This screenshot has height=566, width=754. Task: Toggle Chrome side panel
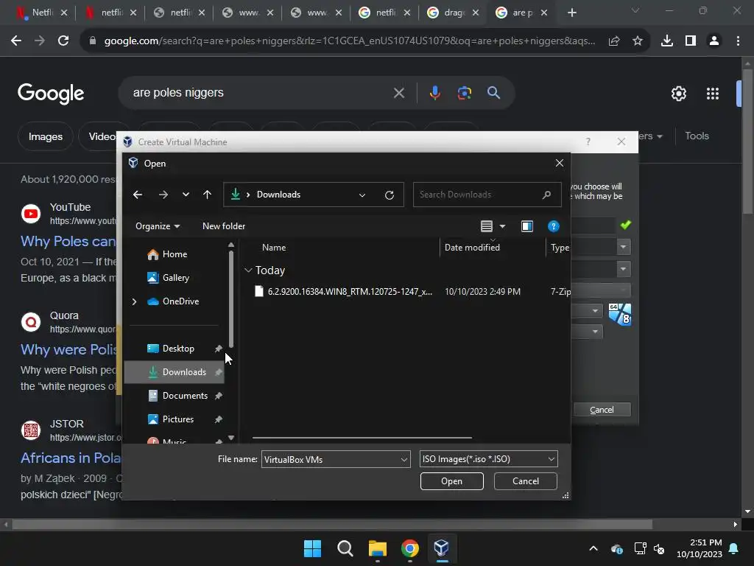tap(691, 41)
